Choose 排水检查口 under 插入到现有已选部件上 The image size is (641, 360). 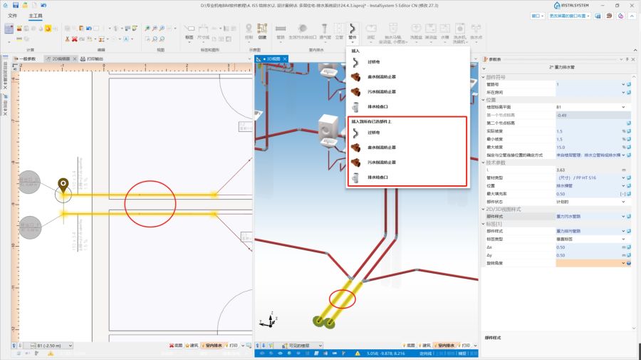coord(378,177)
